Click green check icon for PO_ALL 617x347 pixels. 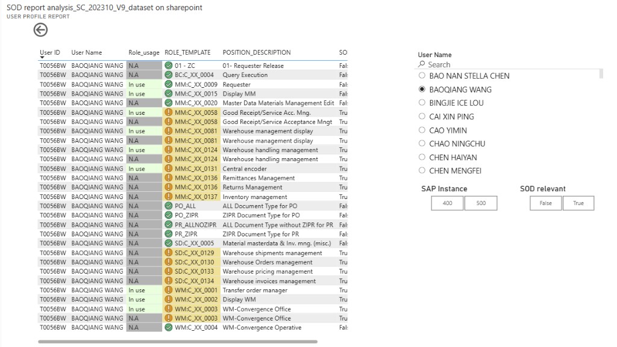(x=169, y=206)
